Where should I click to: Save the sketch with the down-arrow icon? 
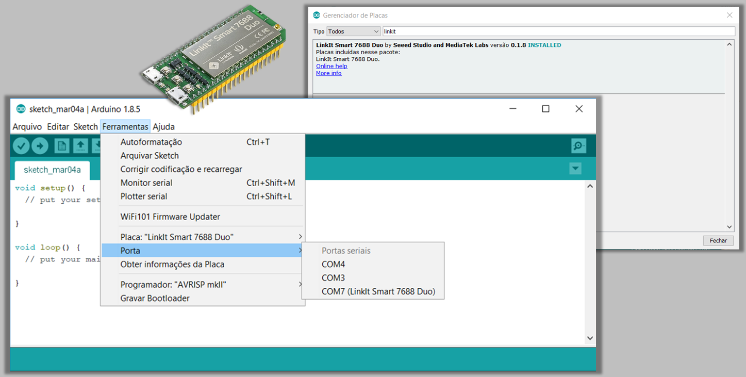click(98, 145)
